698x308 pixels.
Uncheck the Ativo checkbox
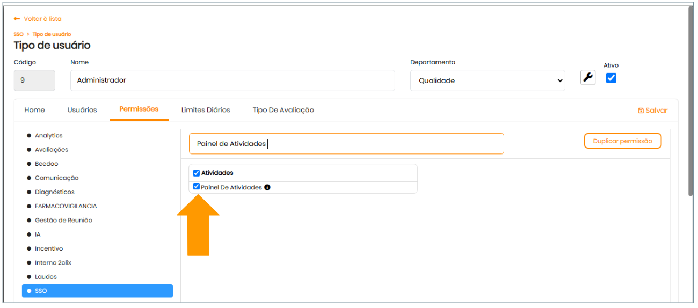coord(611,78)
